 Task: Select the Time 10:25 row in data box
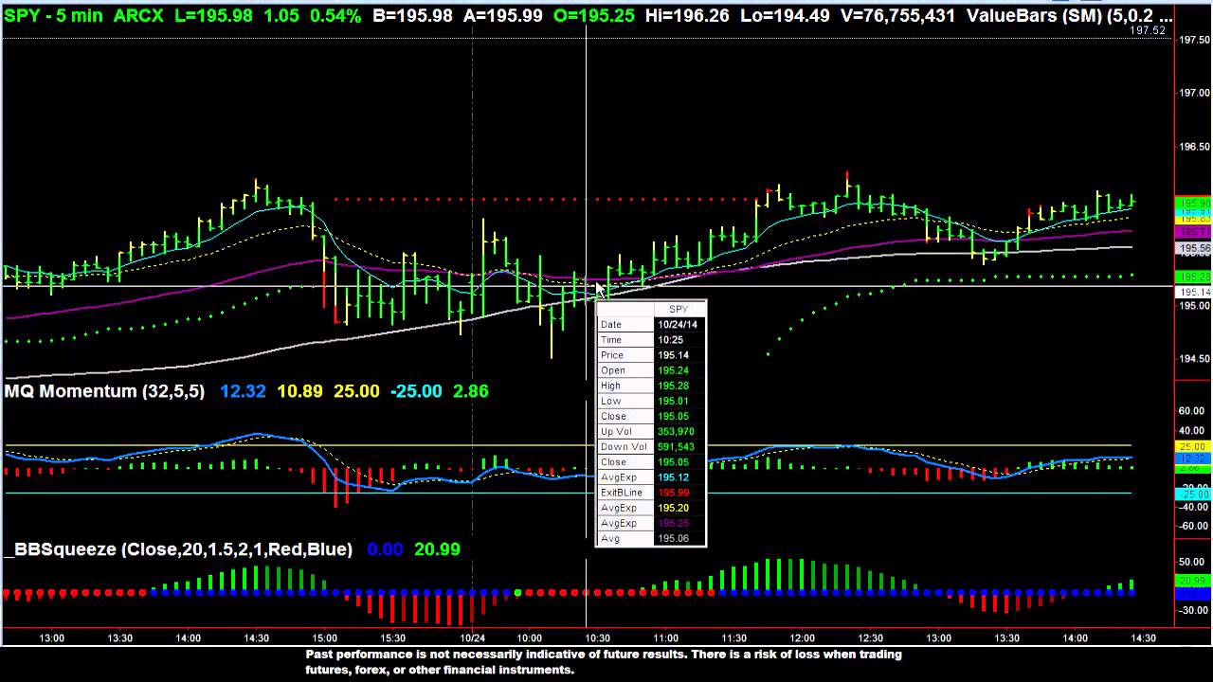pos(651,339)
